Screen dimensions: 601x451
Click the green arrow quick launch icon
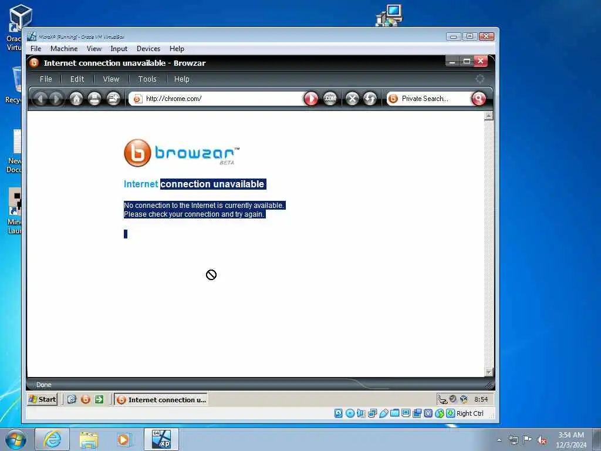[x=99, y=399]
